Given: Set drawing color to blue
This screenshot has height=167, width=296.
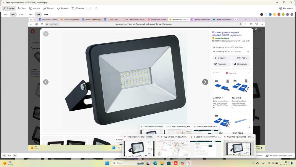Looking at the screenshot, I should pos(270,14).
